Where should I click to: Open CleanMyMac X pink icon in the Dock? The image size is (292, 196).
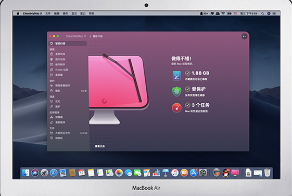pyautogui.click(x=235, y=173)
